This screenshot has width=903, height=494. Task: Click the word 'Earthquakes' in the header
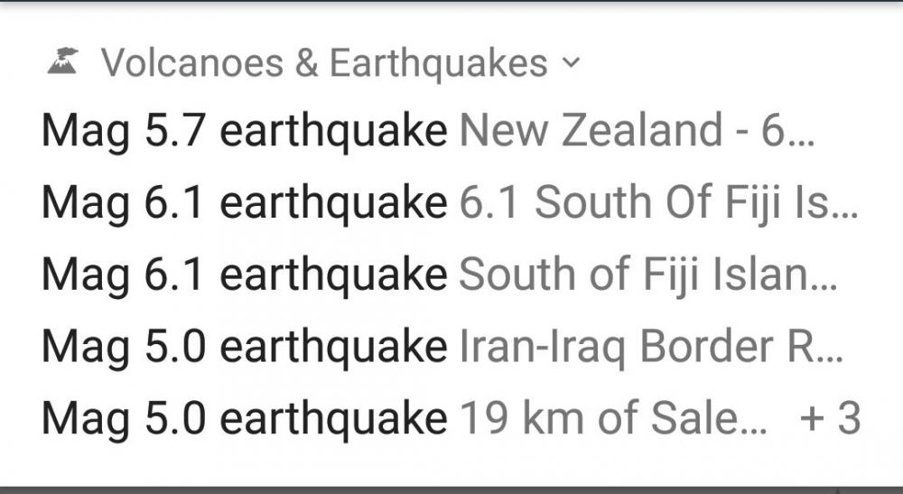[438, 63]
